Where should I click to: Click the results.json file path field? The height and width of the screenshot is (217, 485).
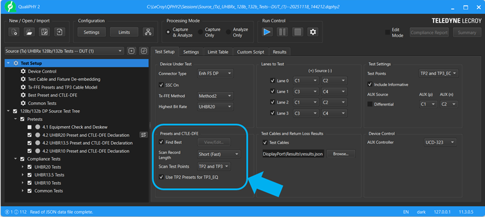pyautogui.click(x=293, y=154)
